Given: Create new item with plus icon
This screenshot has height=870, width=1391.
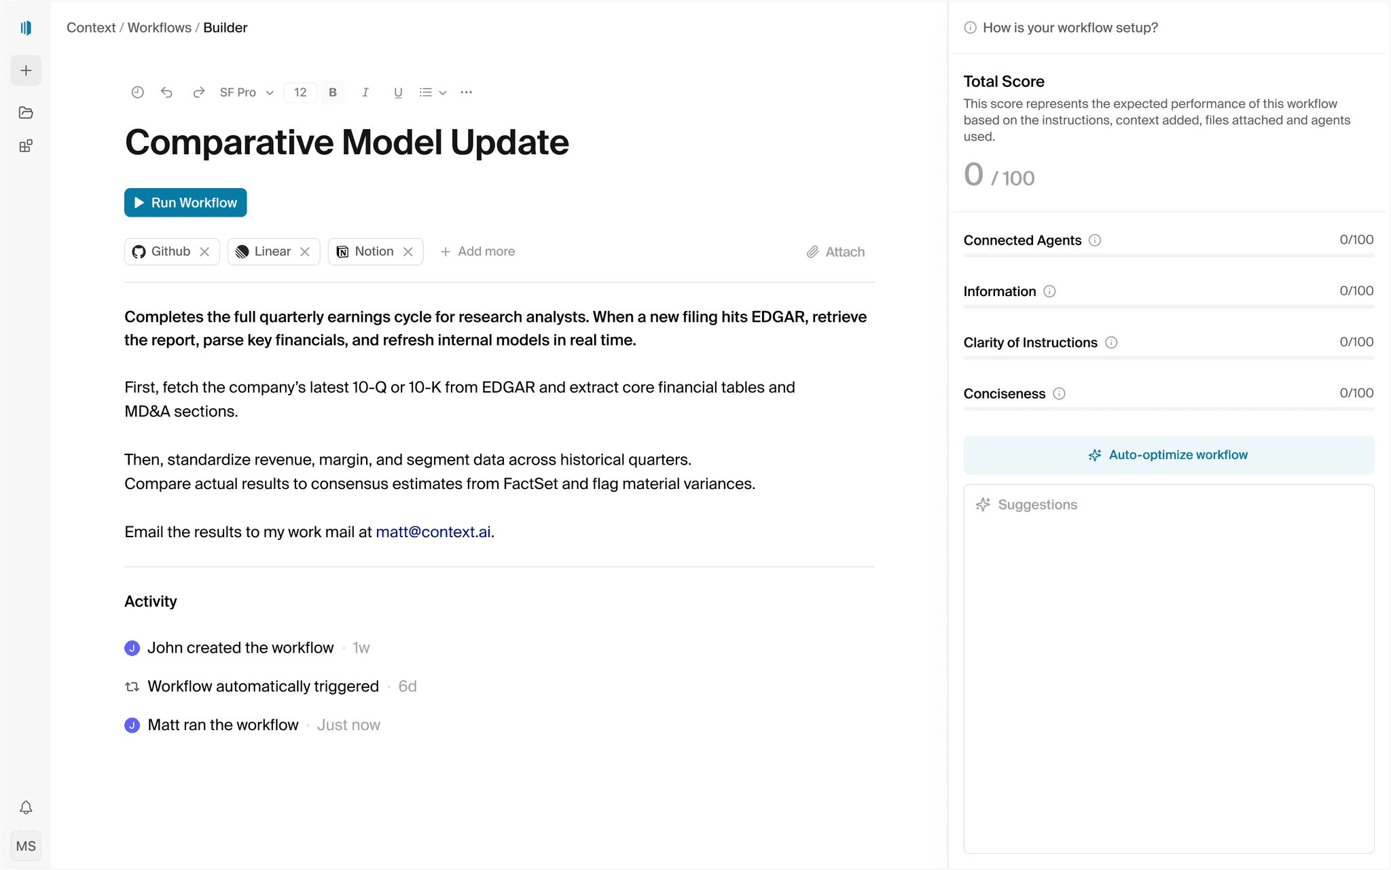Looking at the screenshot, I should coord(26,70).
